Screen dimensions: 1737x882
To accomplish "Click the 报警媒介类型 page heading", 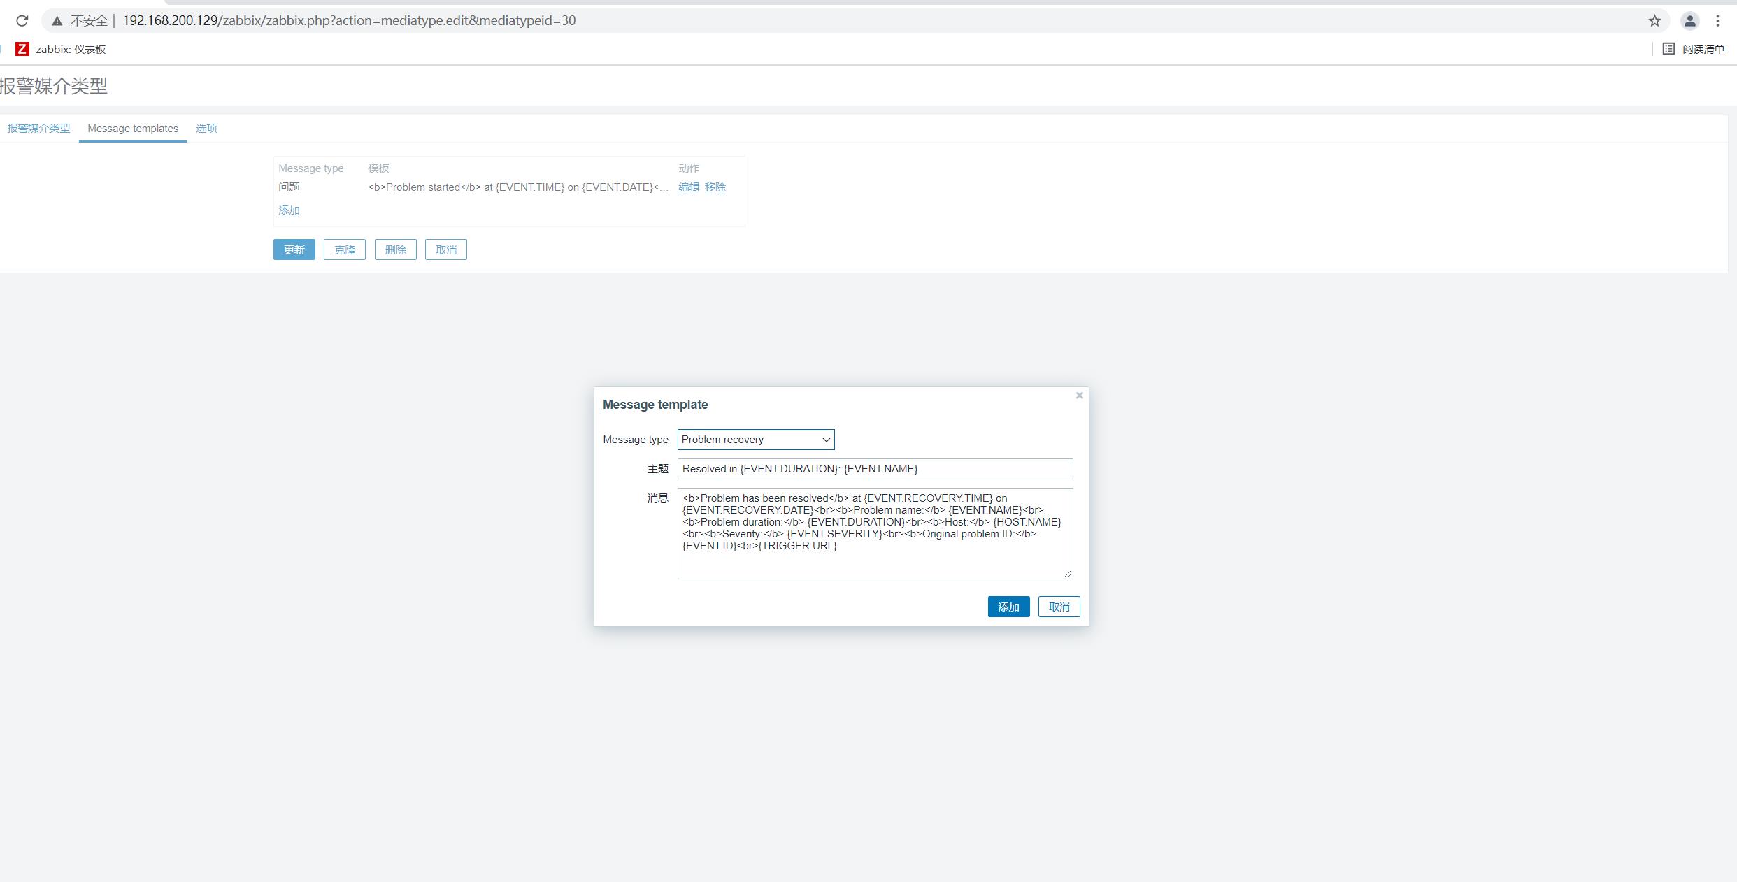I will pyautogui.click(x=54, y=86).
